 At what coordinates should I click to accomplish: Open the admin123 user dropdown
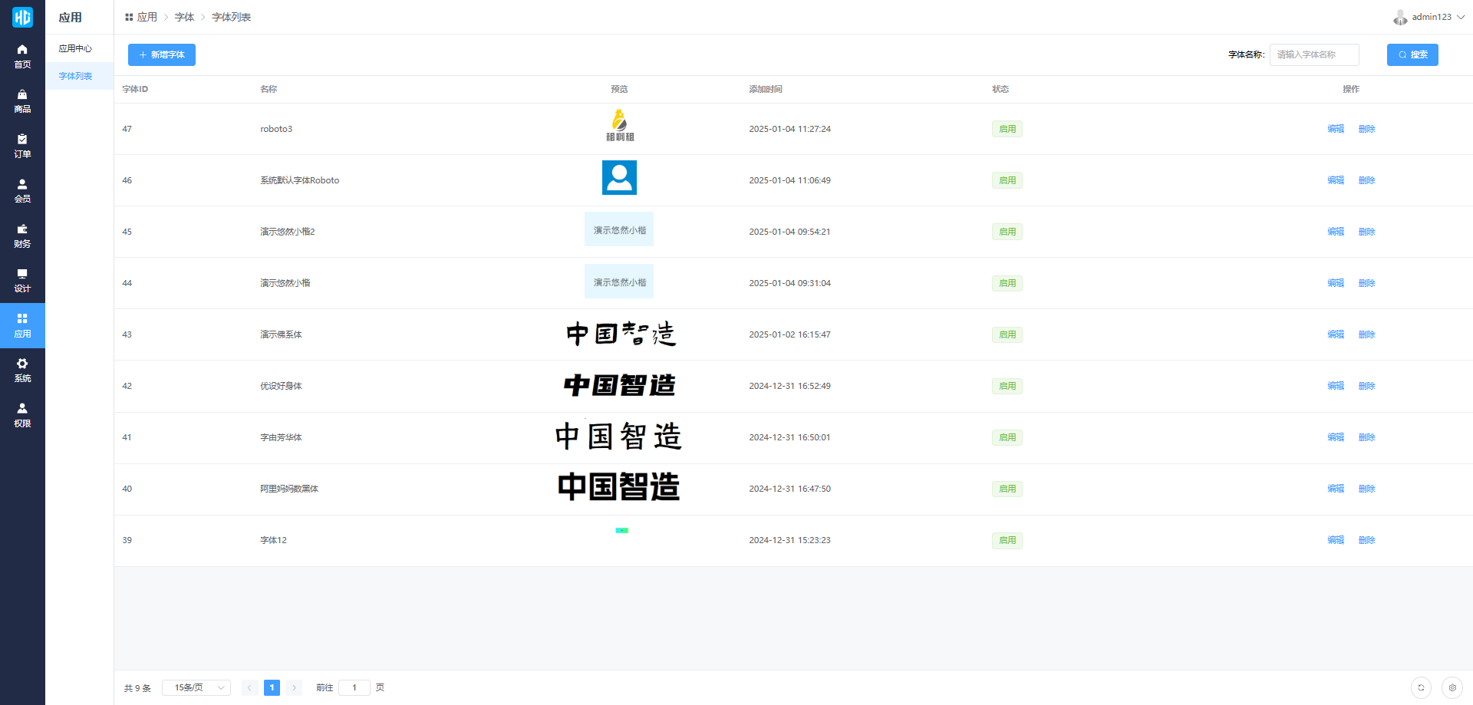pyautogui.click(x=1430, y=17)
